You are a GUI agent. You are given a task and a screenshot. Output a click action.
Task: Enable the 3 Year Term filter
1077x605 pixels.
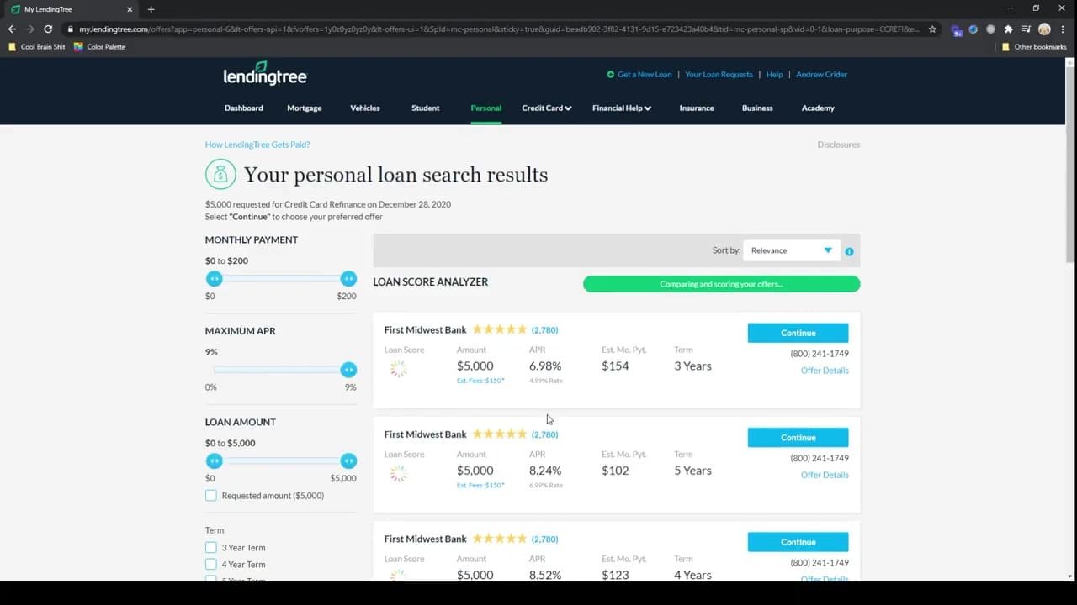211,547
